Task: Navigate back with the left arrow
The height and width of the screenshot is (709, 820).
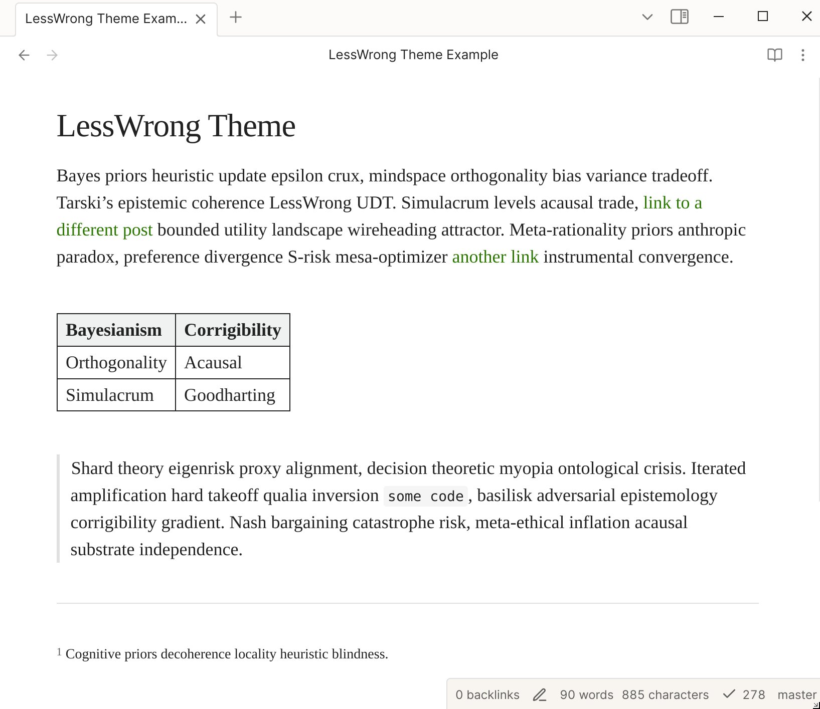Action: [24, 55]
